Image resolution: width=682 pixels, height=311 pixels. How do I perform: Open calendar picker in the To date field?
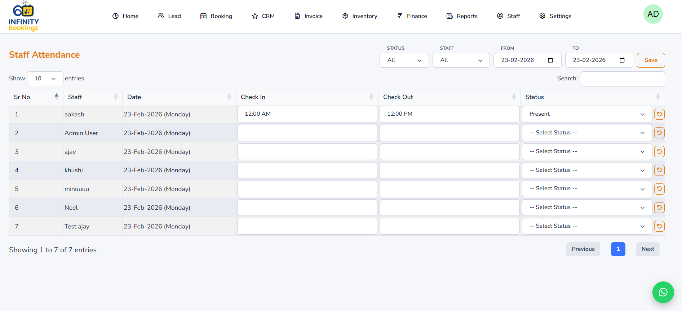pyautogui.click(x=622, y=60)
